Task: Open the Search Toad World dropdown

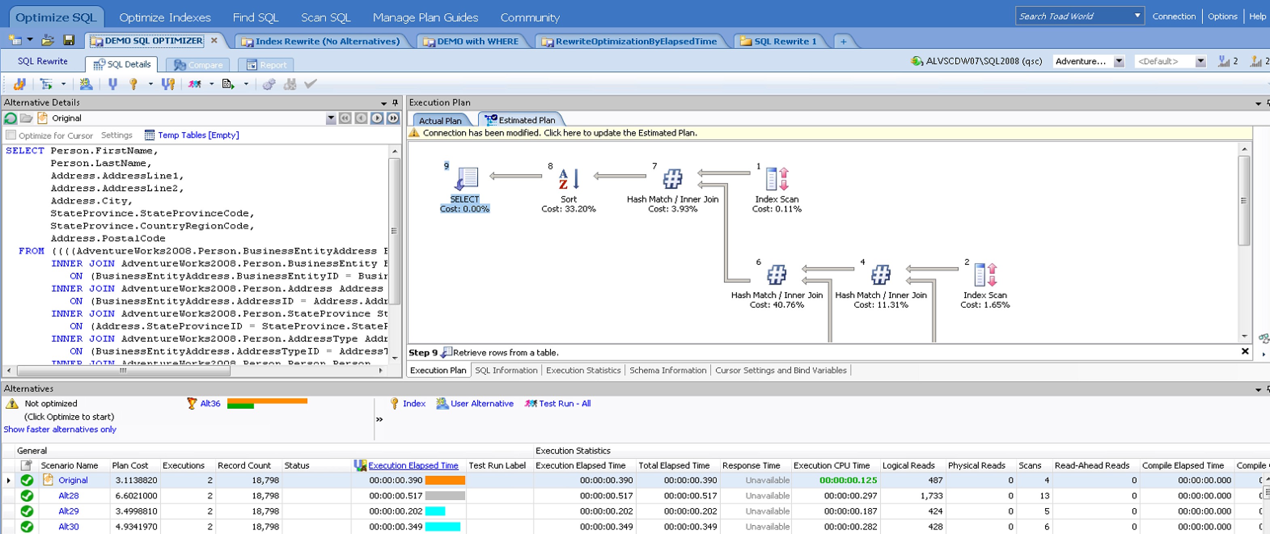Action: [x=1137, y=16]
